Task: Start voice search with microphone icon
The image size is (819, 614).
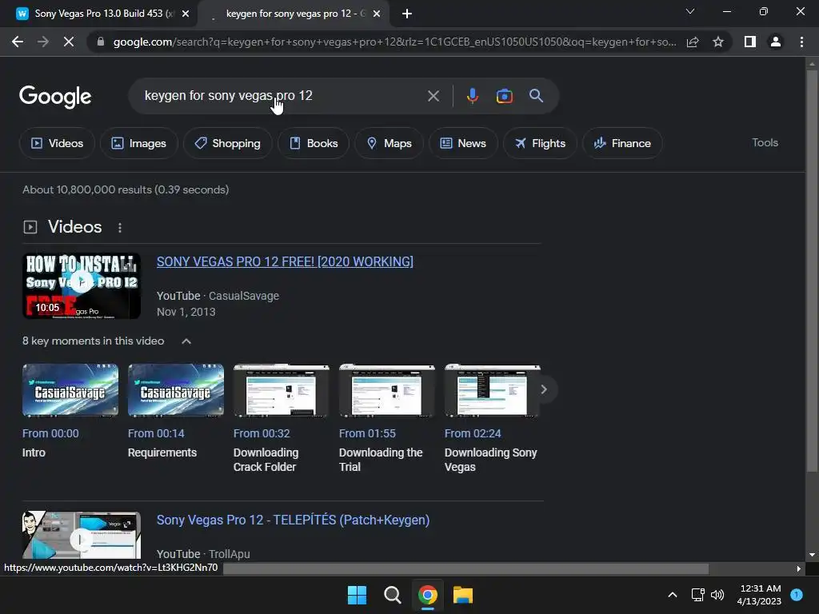Action: (x=472, y=96)
